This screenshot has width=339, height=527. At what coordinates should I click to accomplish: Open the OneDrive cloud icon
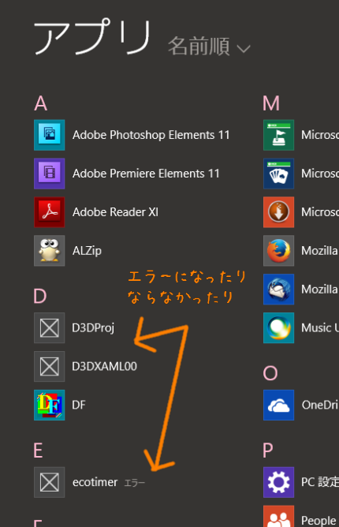[278, 405]
